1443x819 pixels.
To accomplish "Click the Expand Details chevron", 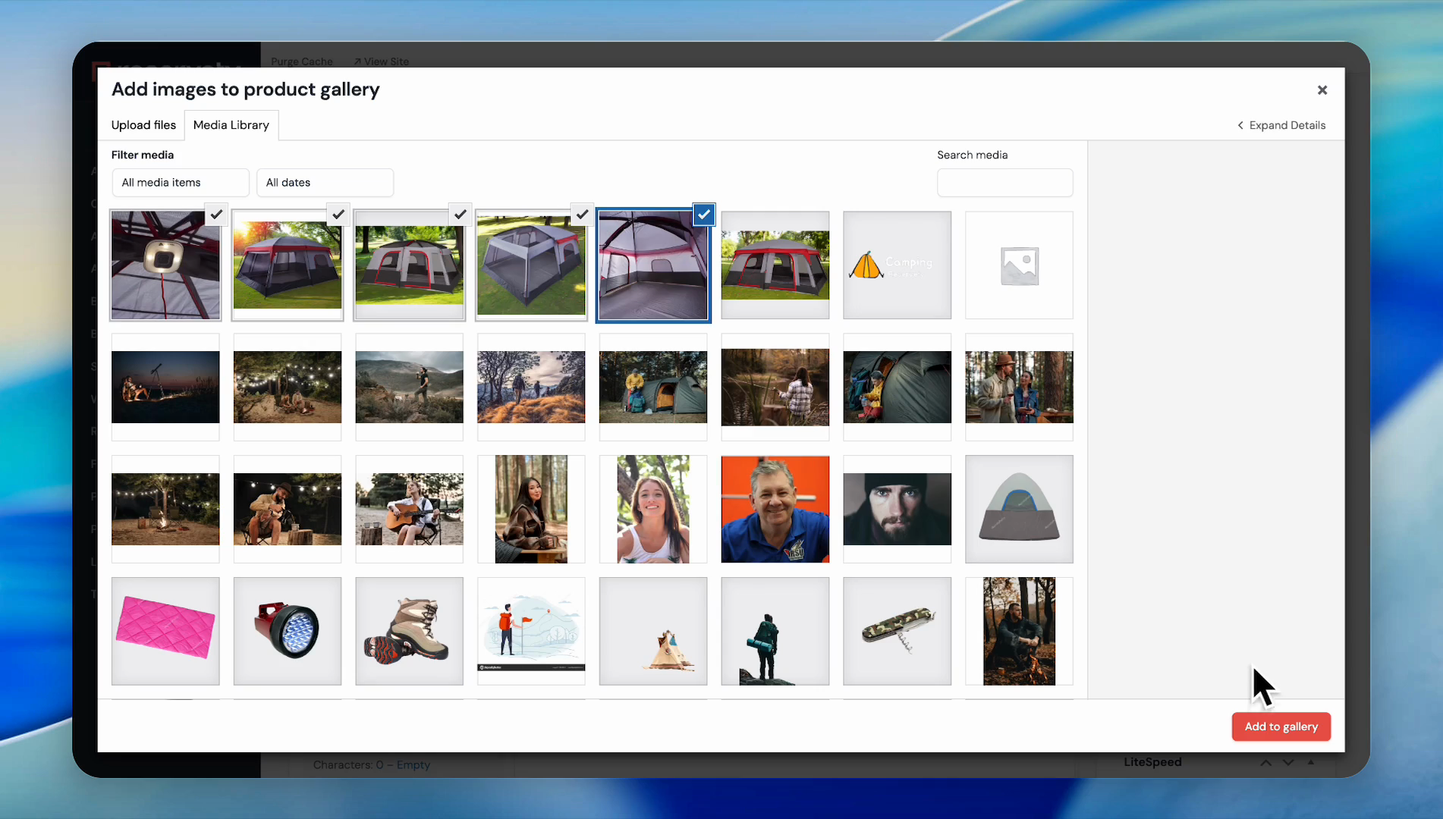I will coord(1240,125).
